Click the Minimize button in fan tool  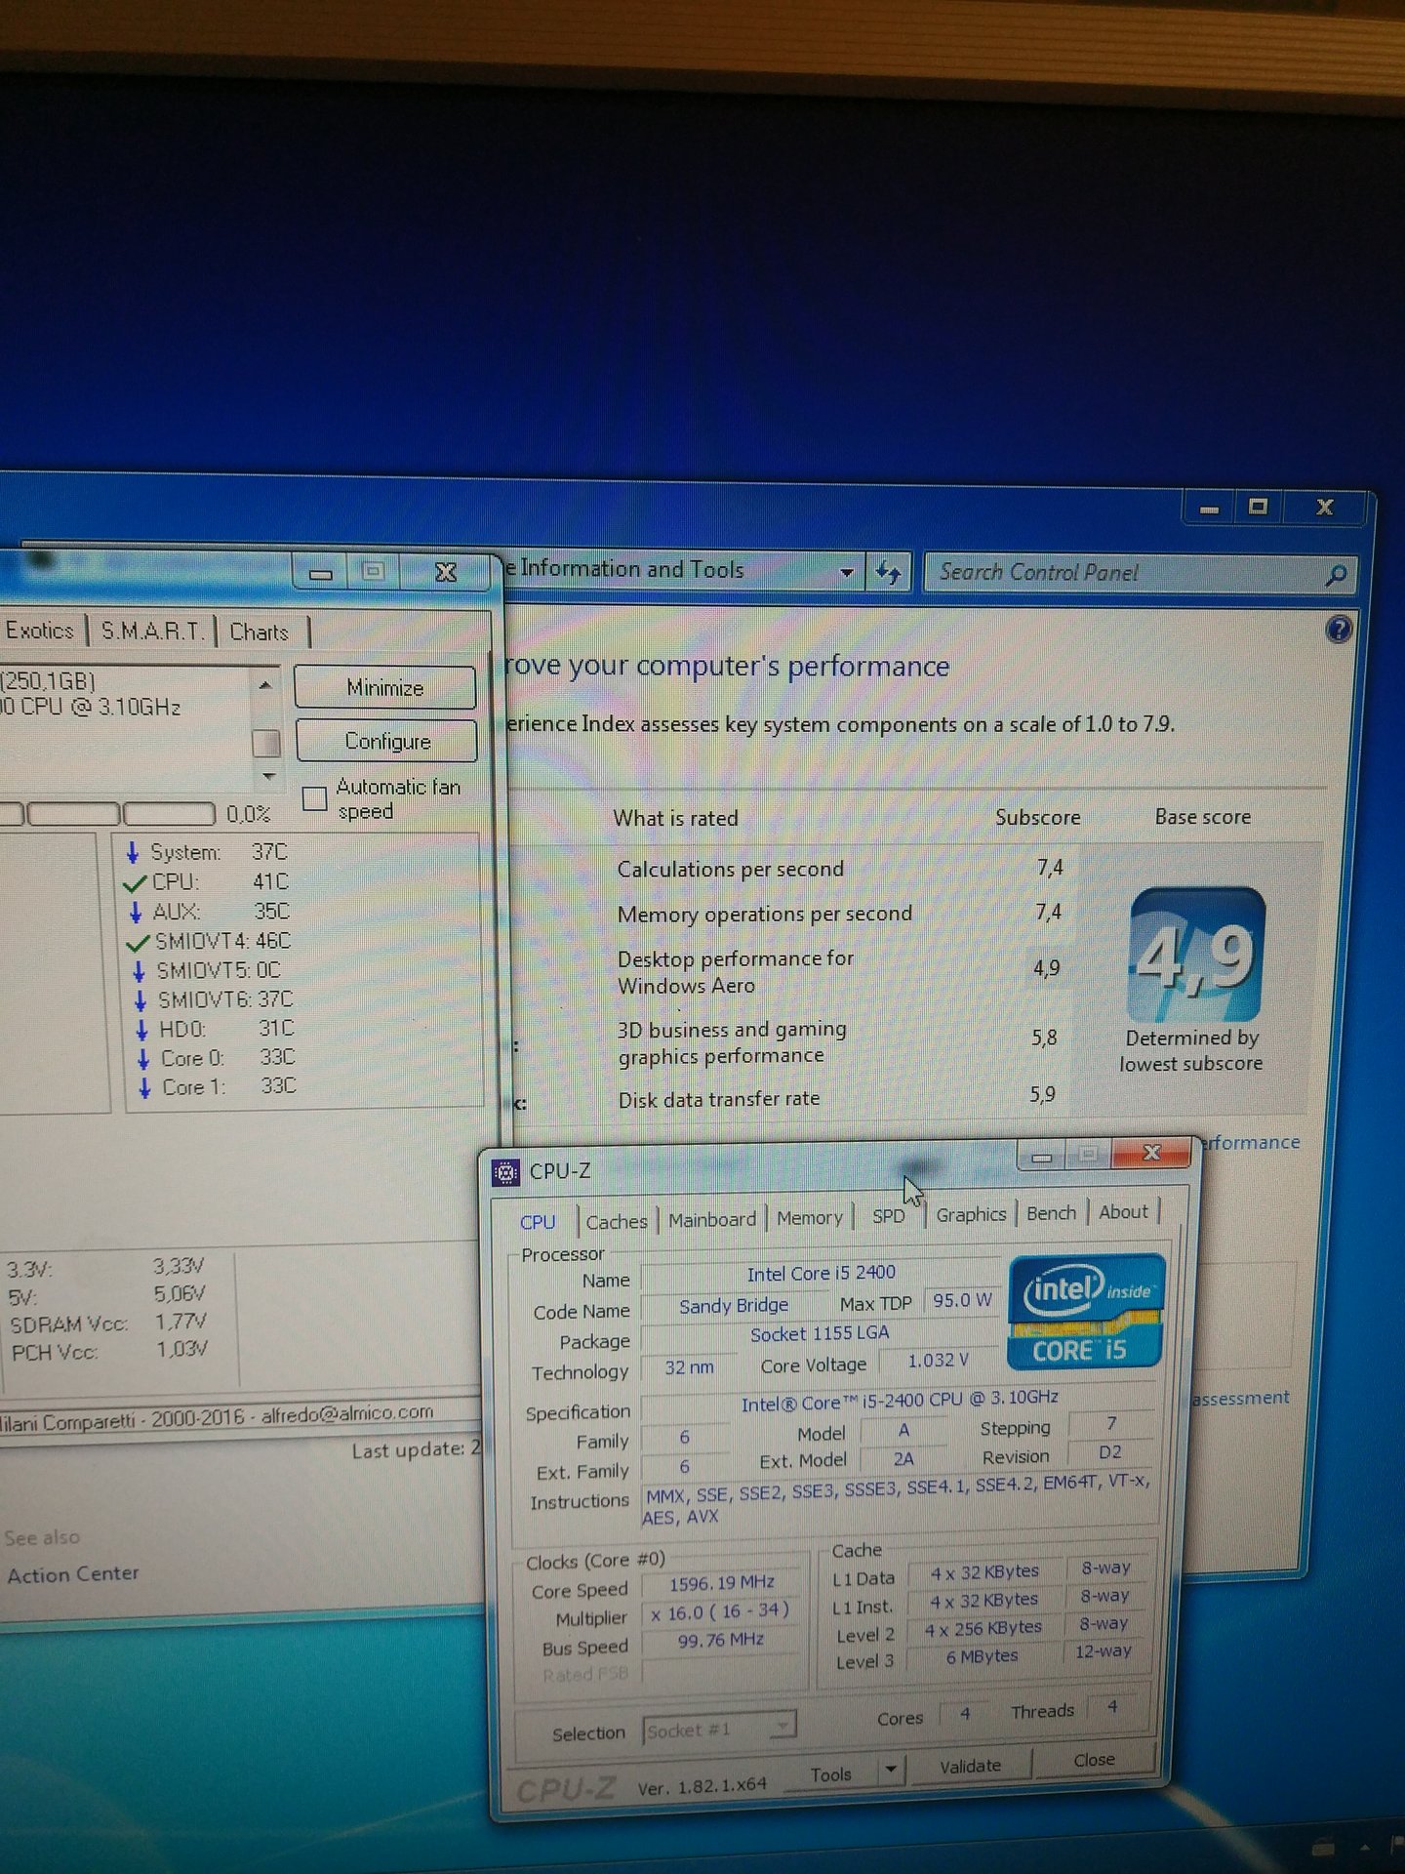click(385, 687)
